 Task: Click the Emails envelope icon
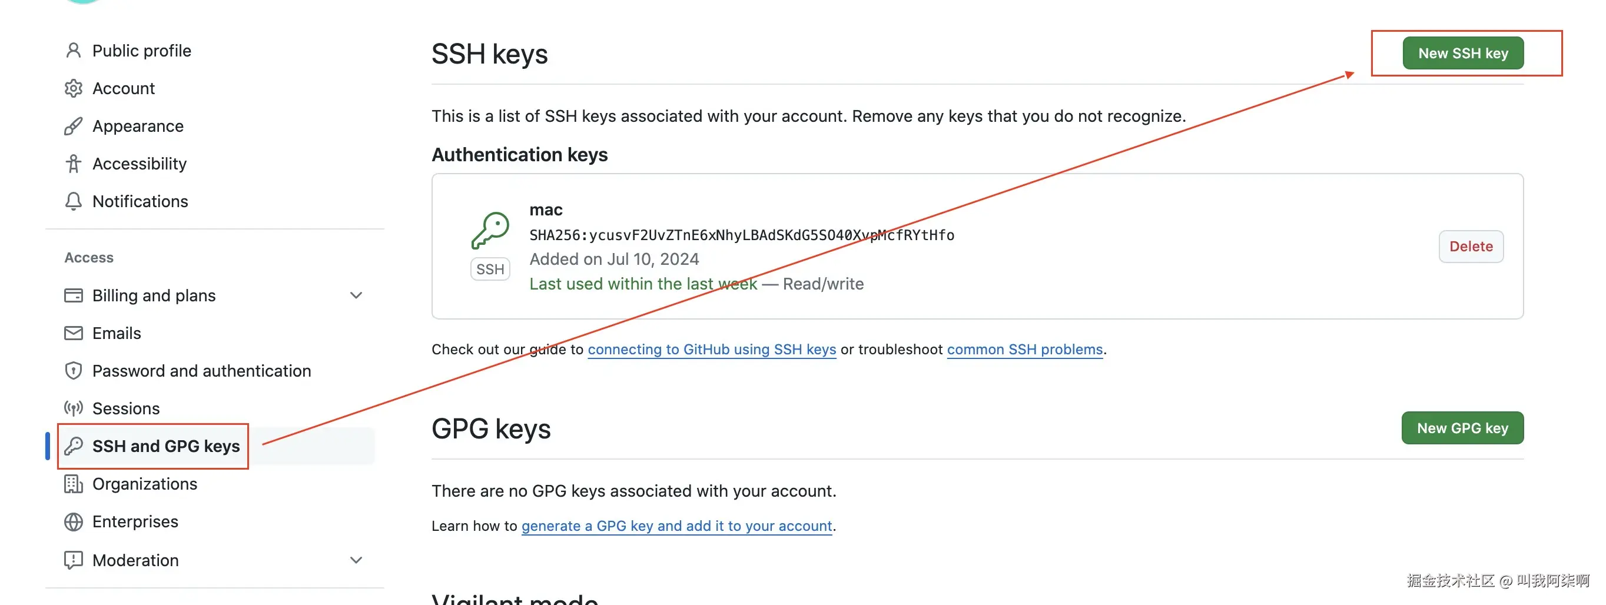(74, 333)
